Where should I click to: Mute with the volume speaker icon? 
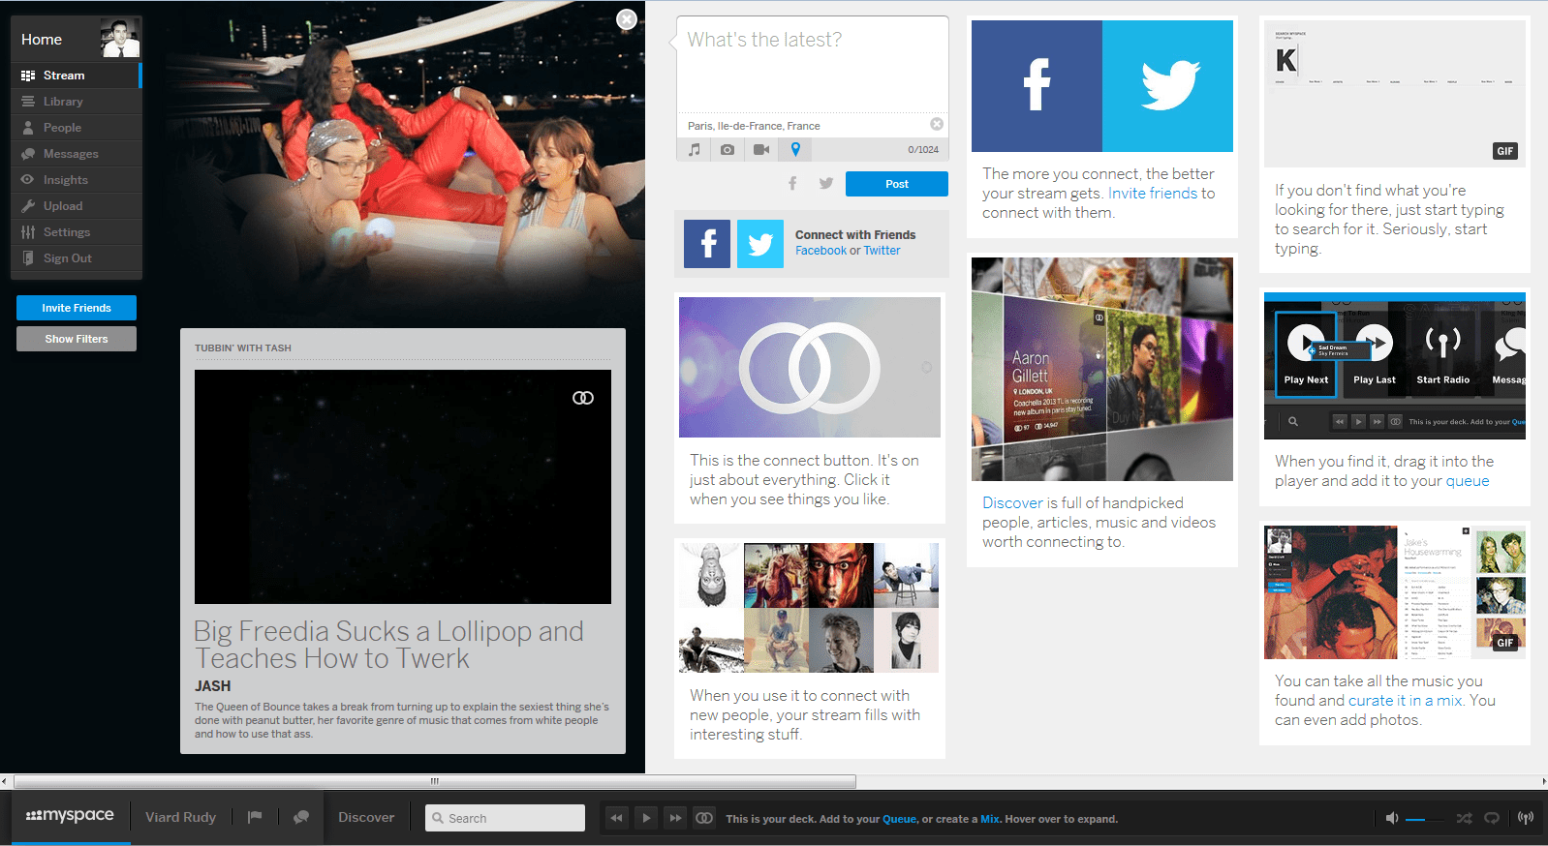coord(1392,818)
